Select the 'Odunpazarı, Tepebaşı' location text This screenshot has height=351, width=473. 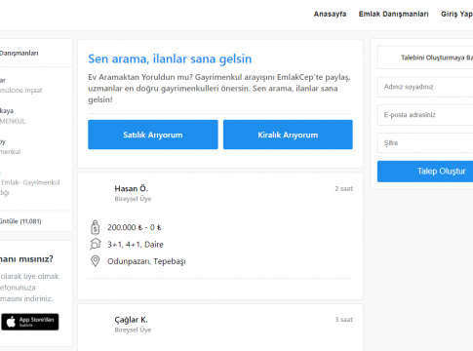point(146,261)
